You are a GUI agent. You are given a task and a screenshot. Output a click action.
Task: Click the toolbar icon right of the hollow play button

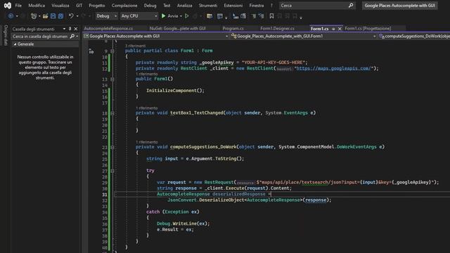[195, 16]
